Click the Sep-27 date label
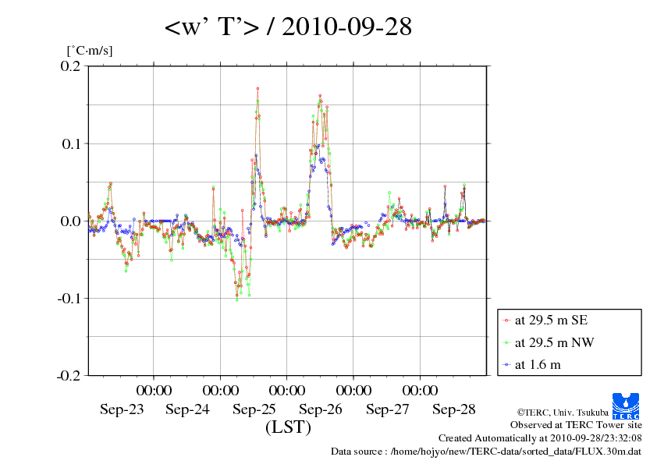The width and height of the screenshot is (657, 464). click(x=388, y=409)
